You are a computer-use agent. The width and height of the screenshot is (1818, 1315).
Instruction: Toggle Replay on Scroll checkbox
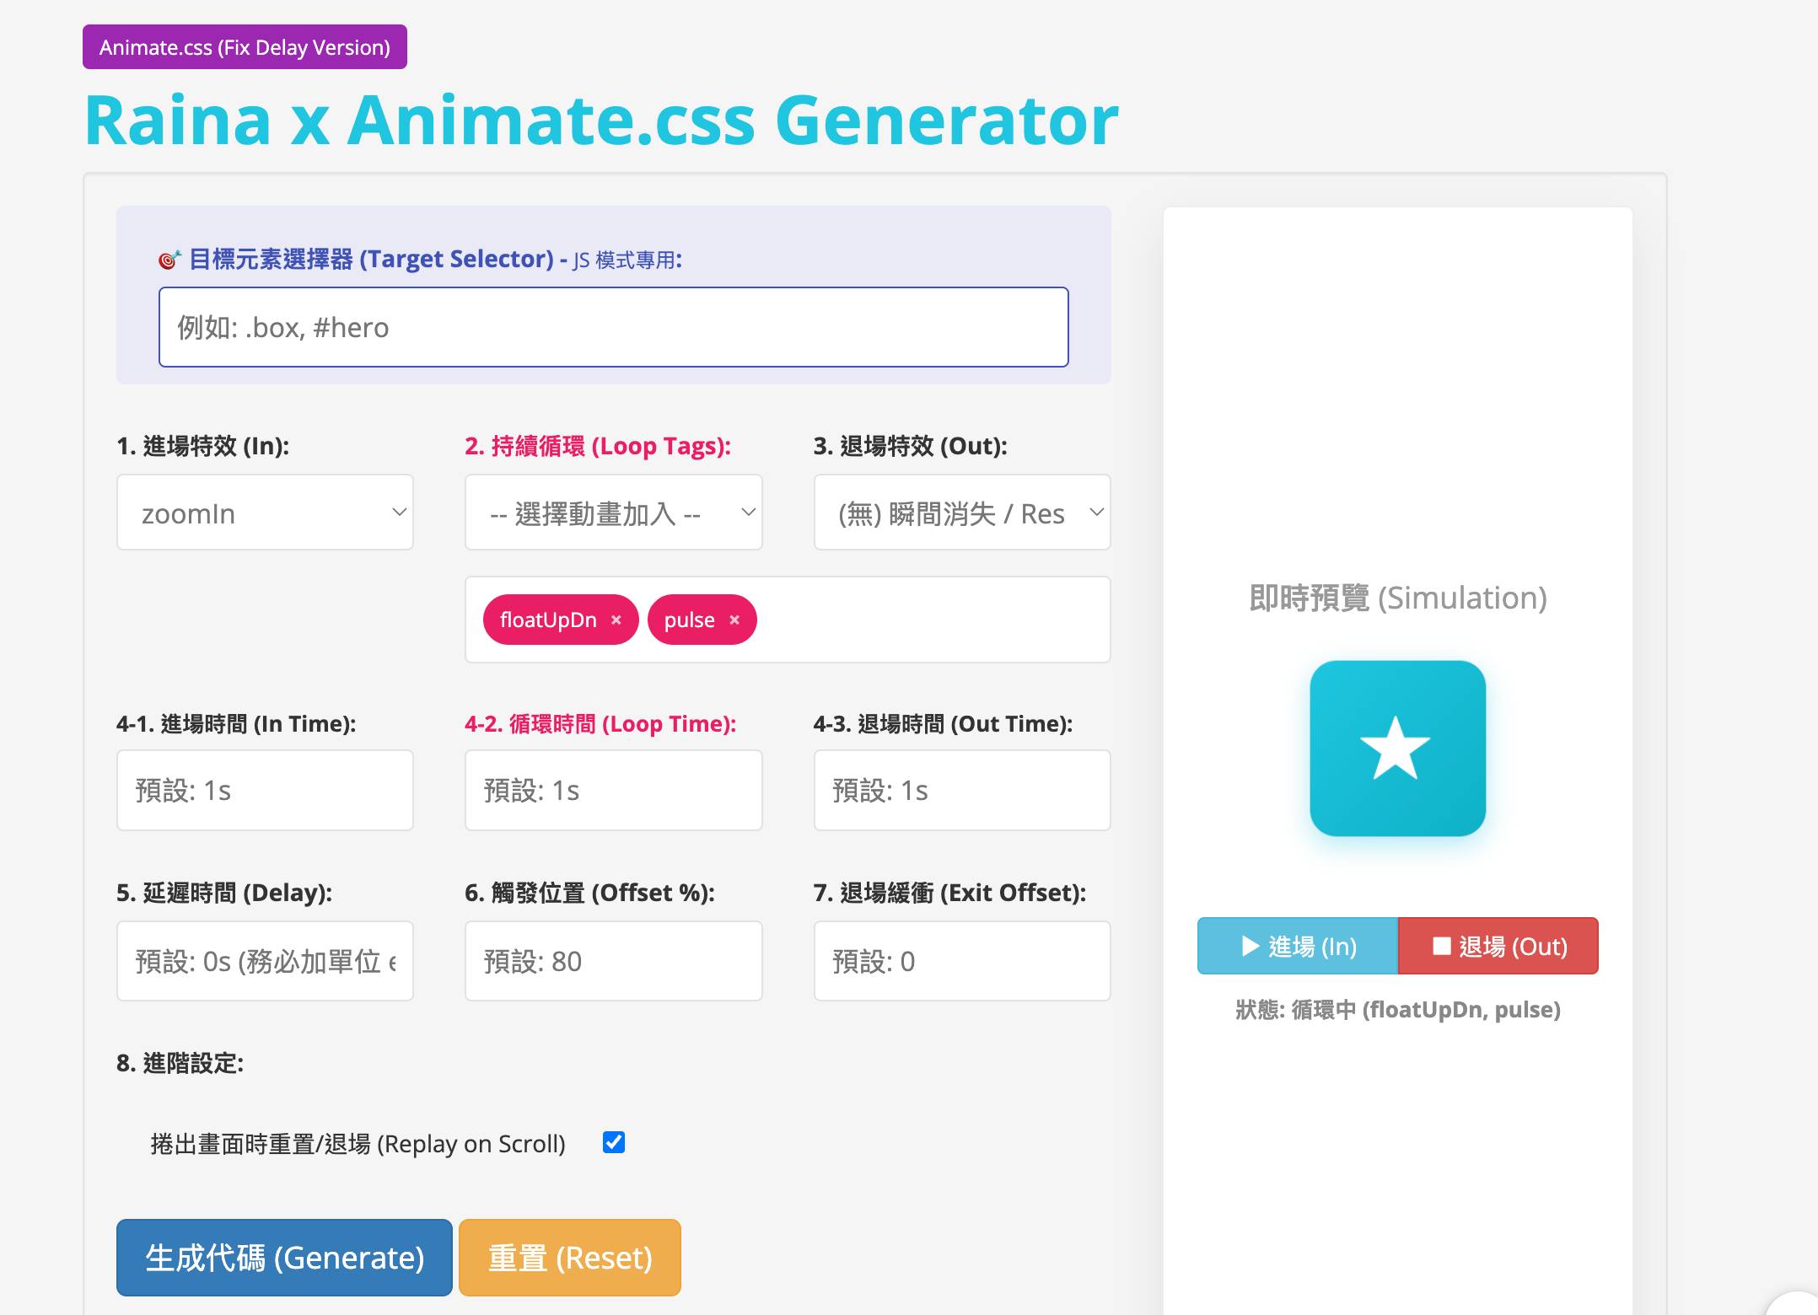coord(614,1143)
